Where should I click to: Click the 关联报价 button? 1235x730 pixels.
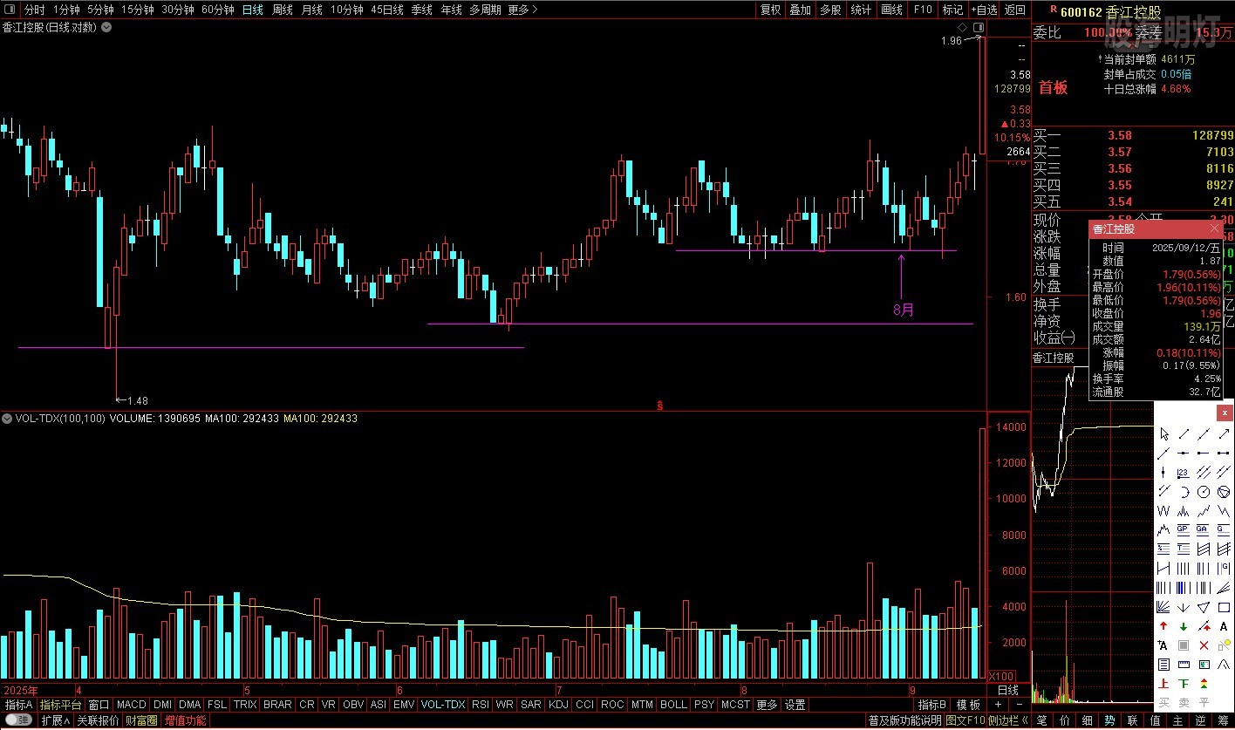pyautogui.click(x=98, y=720)
